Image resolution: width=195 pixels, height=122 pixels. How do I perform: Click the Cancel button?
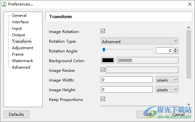[178, 115]
